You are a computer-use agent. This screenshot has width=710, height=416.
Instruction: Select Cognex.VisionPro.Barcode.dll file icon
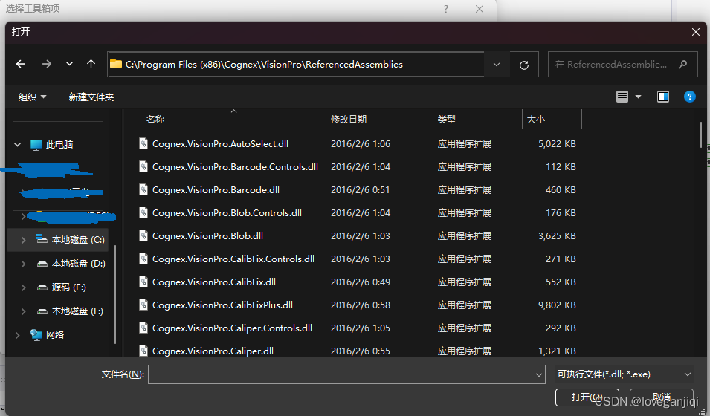point(143,189)
